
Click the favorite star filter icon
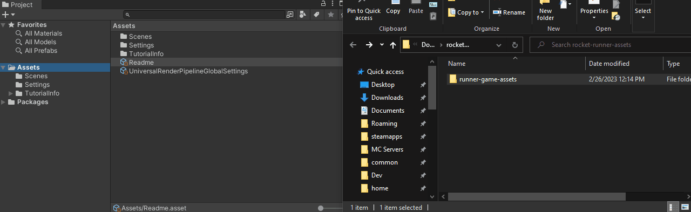(331, 15)
